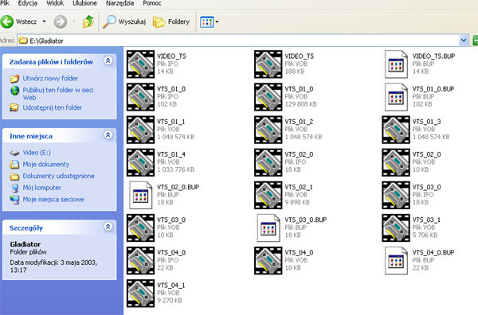Select VTS_02_0 IFO 18 KB icon
The height and width of the screenshot is (315, 478).
268,162
